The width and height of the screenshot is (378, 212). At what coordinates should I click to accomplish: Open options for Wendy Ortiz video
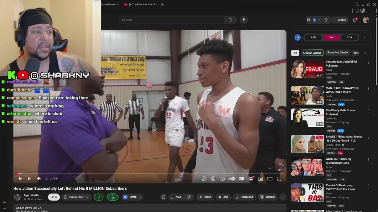pyautogui.click(x=369, y=111)
